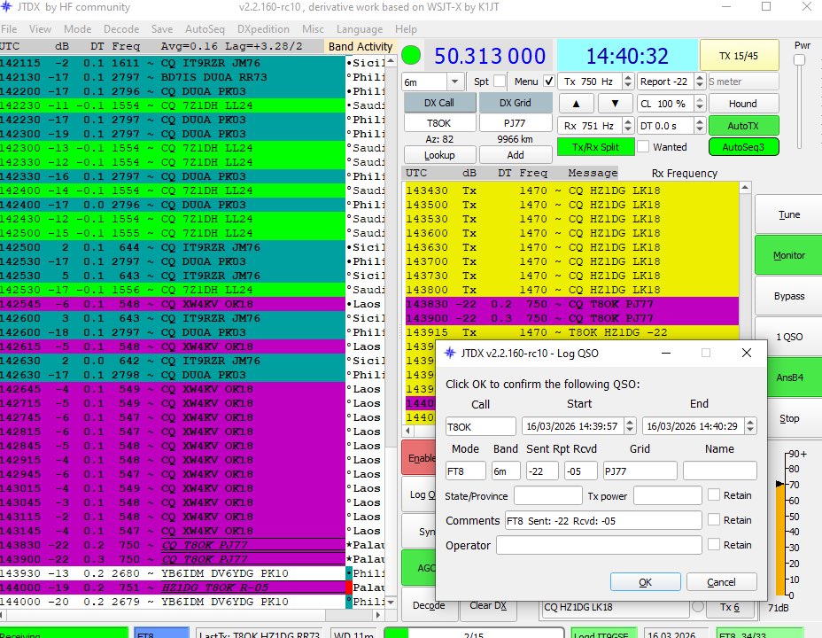Screen dimensions: 822x638
Task: Check Retain for Comments
Action: point(713,519)
